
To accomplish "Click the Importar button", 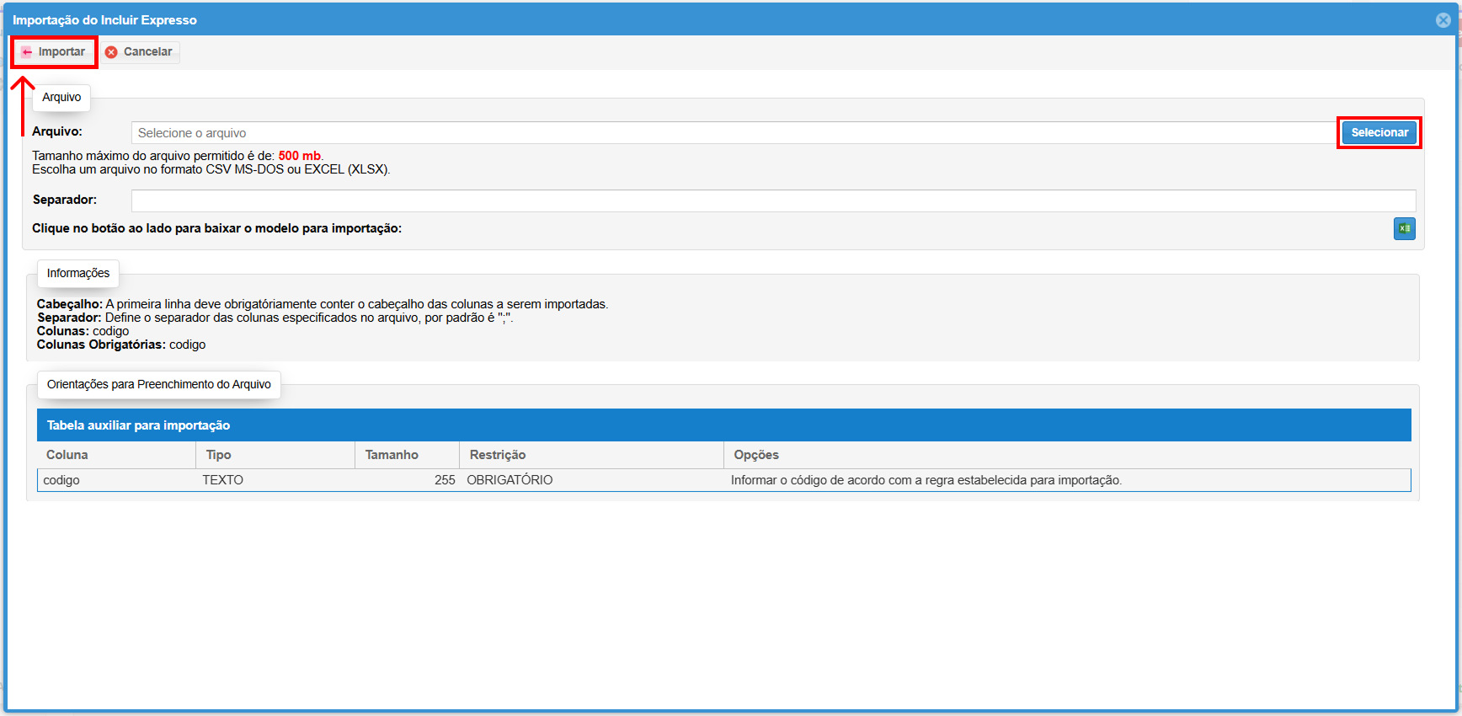I will click(x=54, y=52).
